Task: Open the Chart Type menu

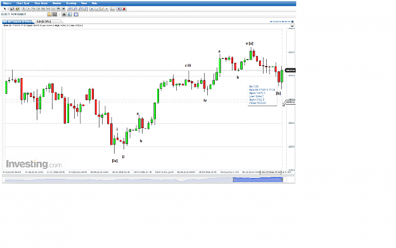Action: pos(23,3)
